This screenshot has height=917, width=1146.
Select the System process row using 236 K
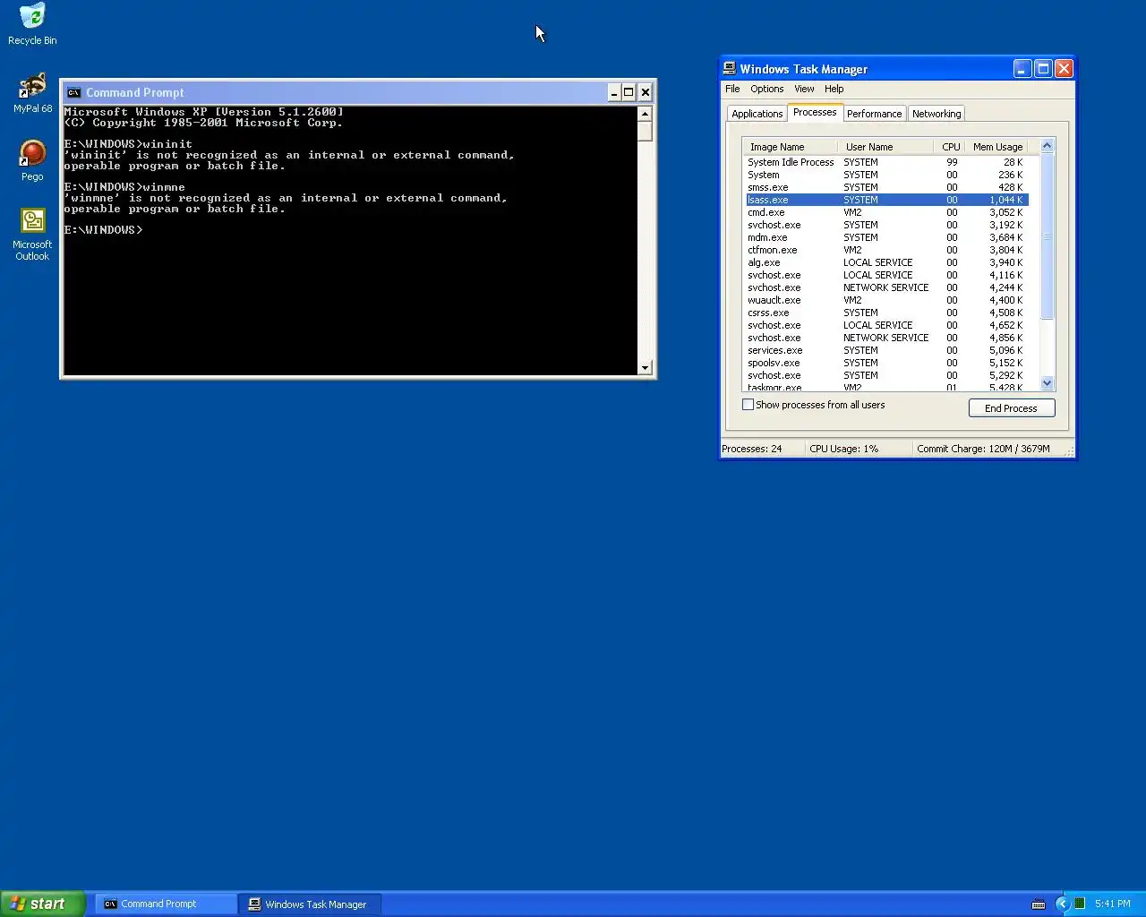tap(886, 175)
